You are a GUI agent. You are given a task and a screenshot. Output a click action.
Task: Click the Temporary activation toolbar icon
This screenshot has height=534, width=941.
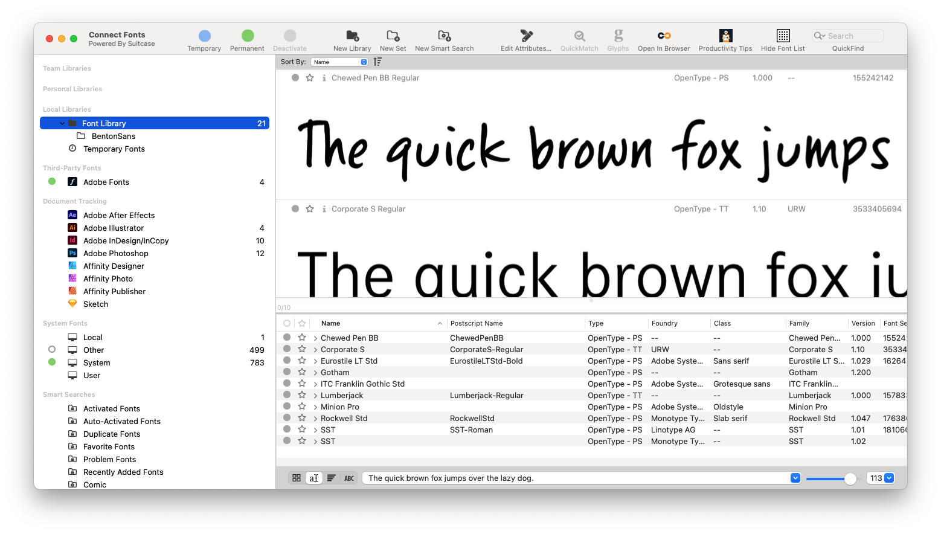coord(204,36)
